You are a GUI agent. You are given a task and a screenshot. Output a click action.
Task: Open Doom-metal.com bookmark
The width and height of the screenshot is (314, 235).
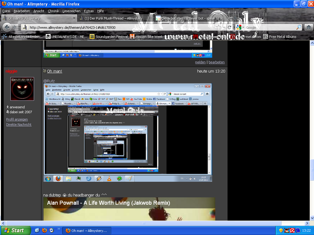(246, 37)
